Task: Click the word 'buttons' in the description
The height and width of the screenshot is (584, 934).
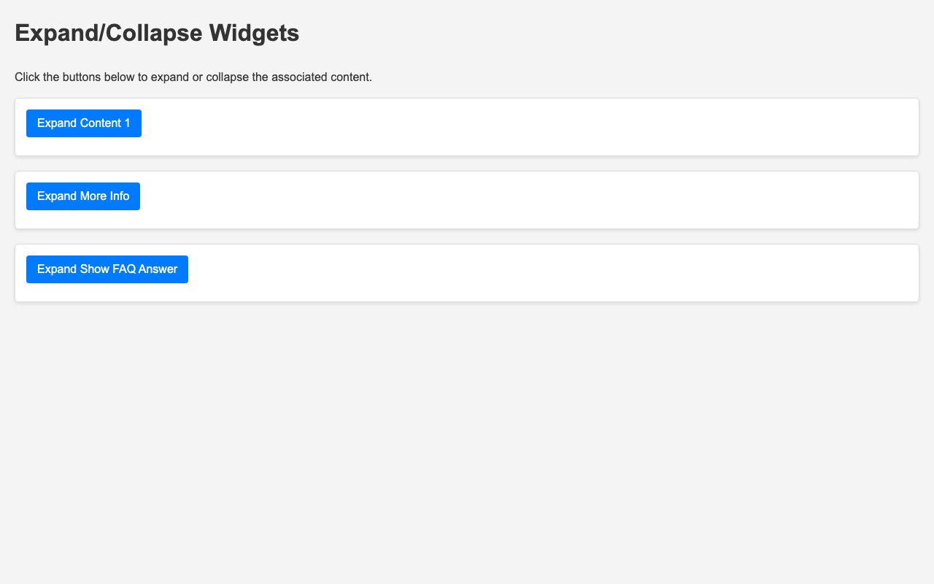Action: [x=89, y=77]
